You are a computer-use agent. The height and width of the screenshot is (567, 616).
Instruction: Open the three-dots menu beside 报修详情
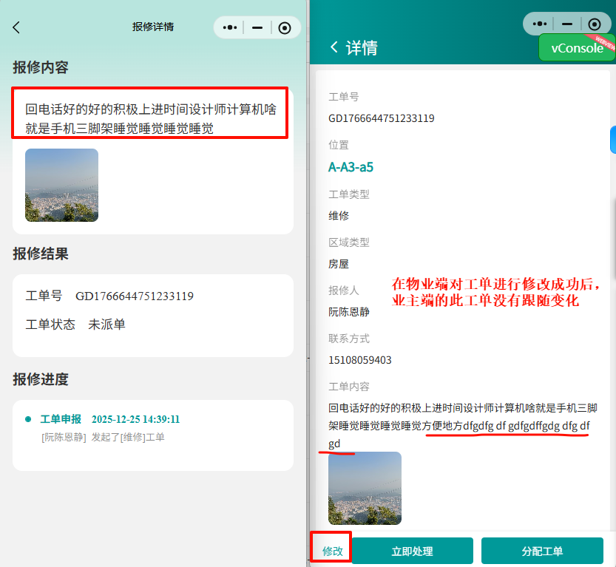(x=230, y=28)
